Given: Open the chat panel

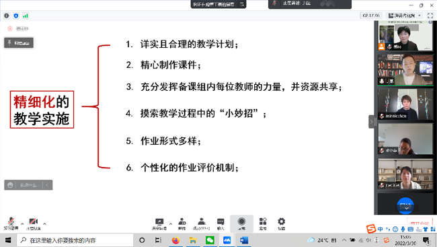Looking at the screenshot, I should coord(221,224).
